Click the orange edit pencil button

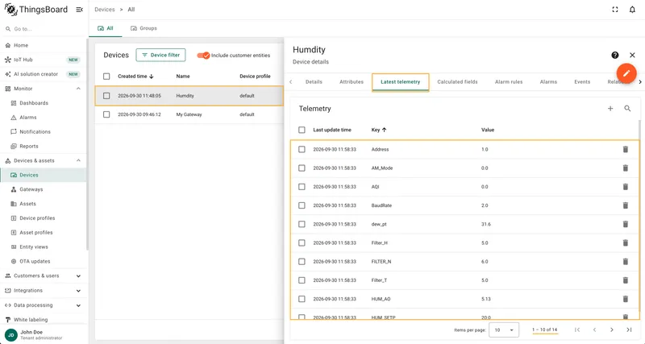click(x=626, y=73)
